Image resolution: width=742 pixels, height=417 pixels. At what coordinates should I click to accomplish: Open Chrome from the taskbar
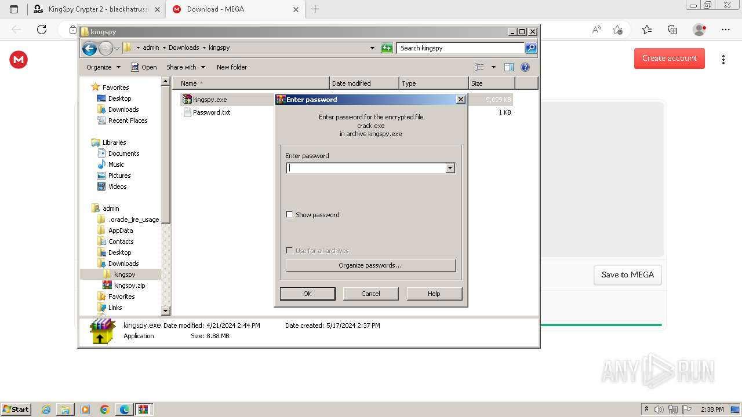(104, 409)
